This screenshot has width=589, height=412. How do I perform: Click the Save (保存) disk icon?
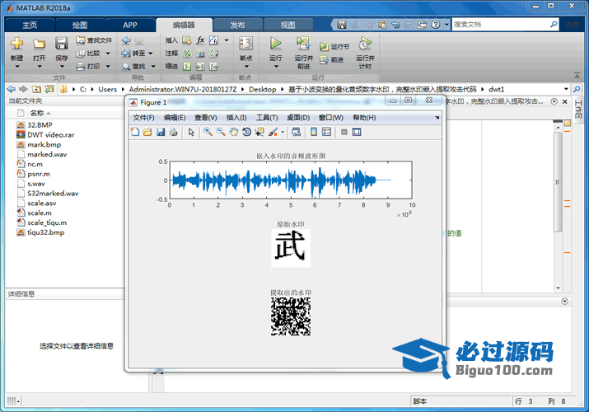click(61, 44)
